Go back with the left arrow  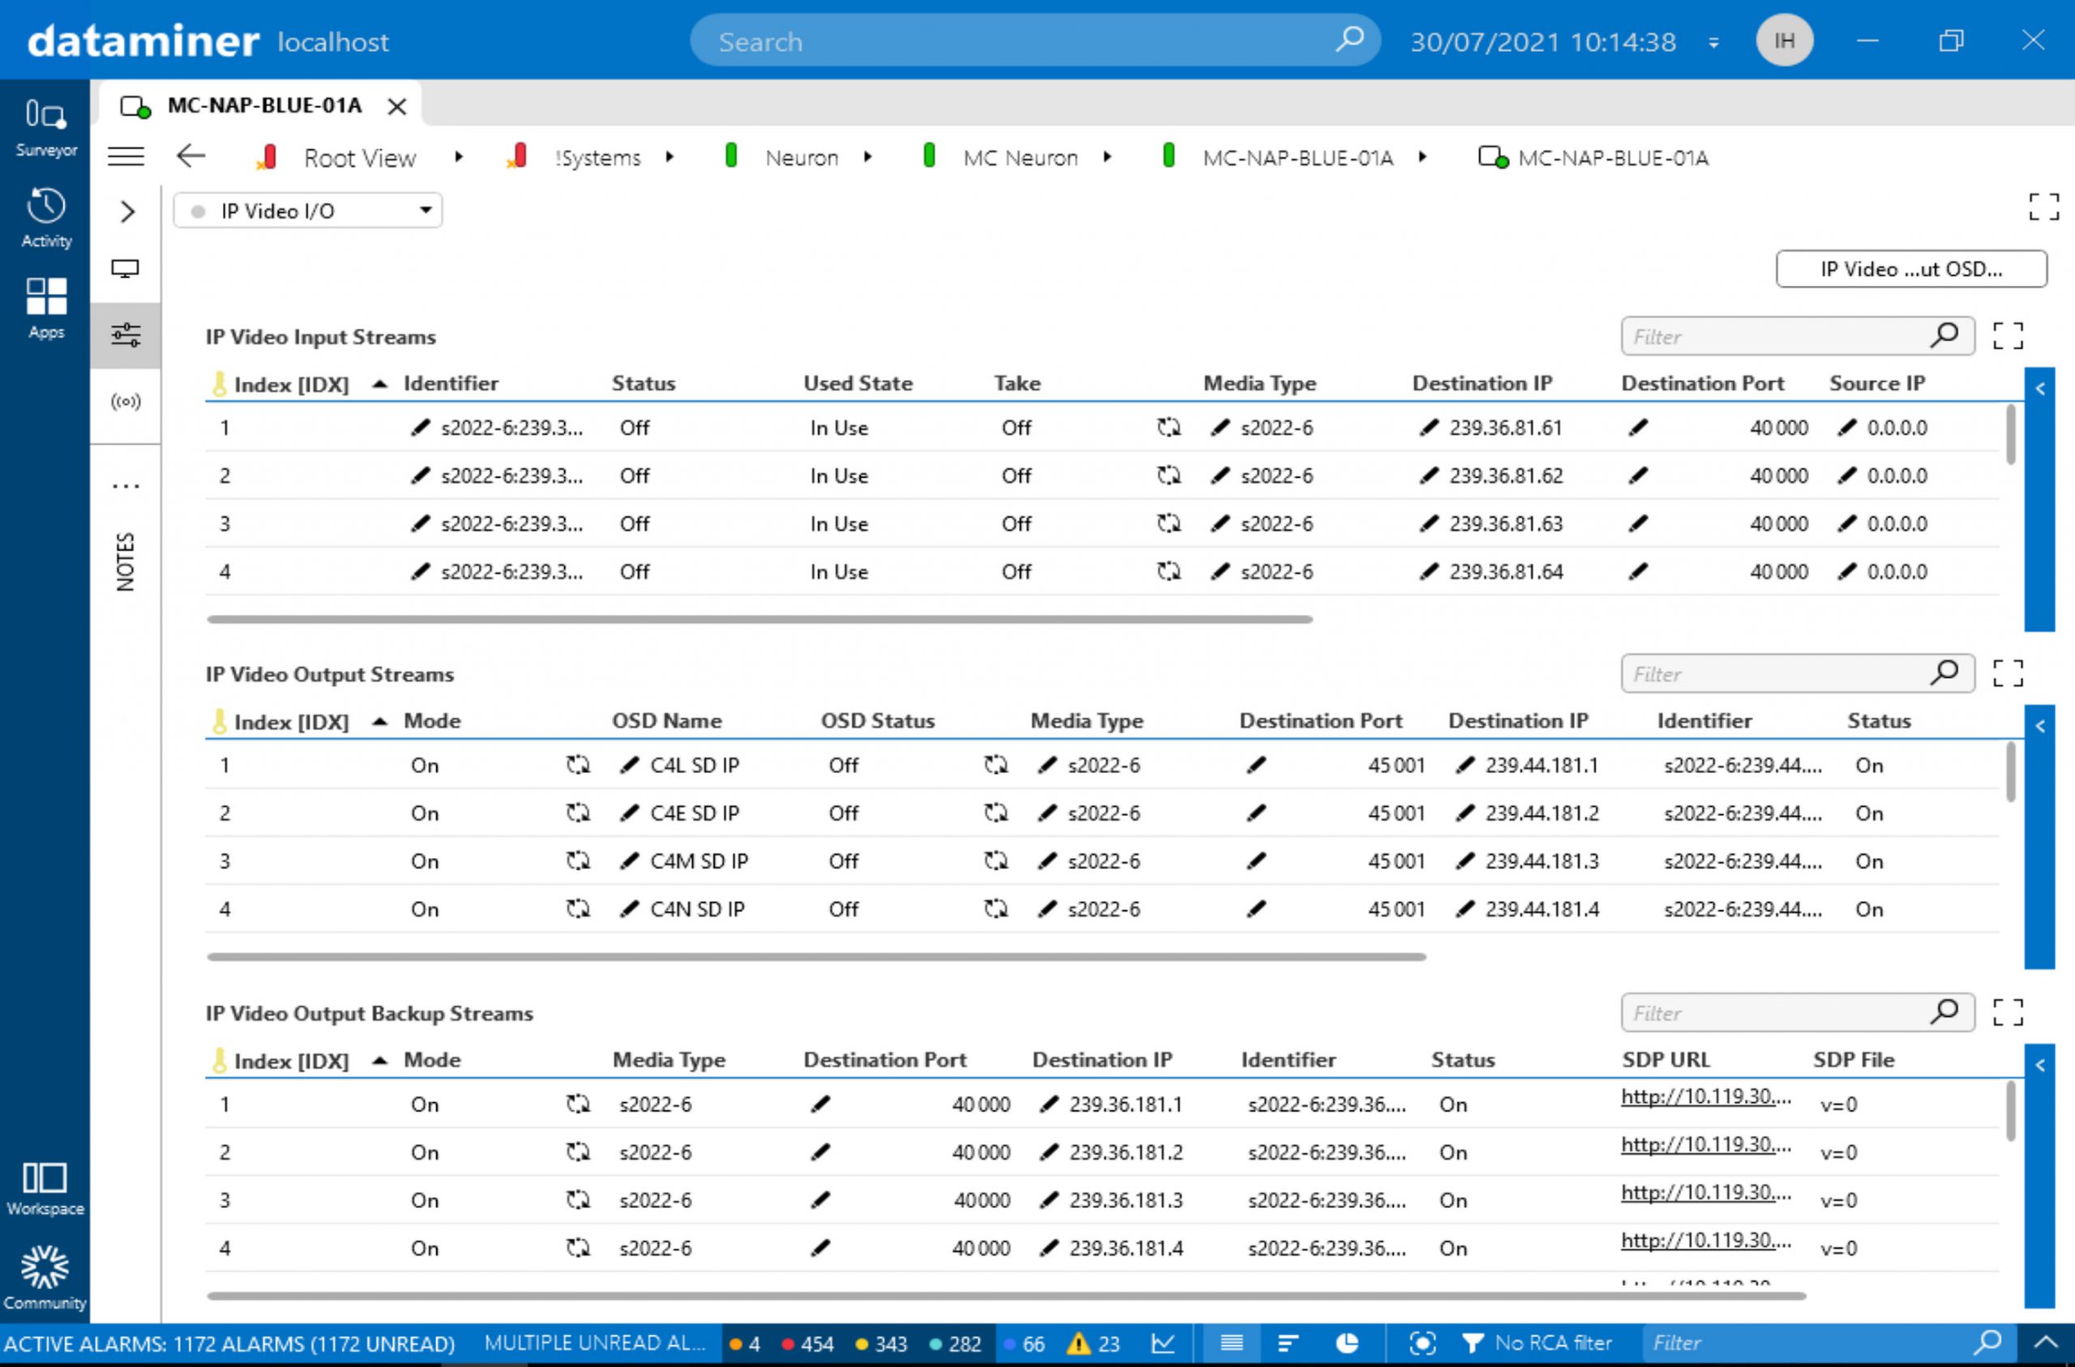[191, 157]
